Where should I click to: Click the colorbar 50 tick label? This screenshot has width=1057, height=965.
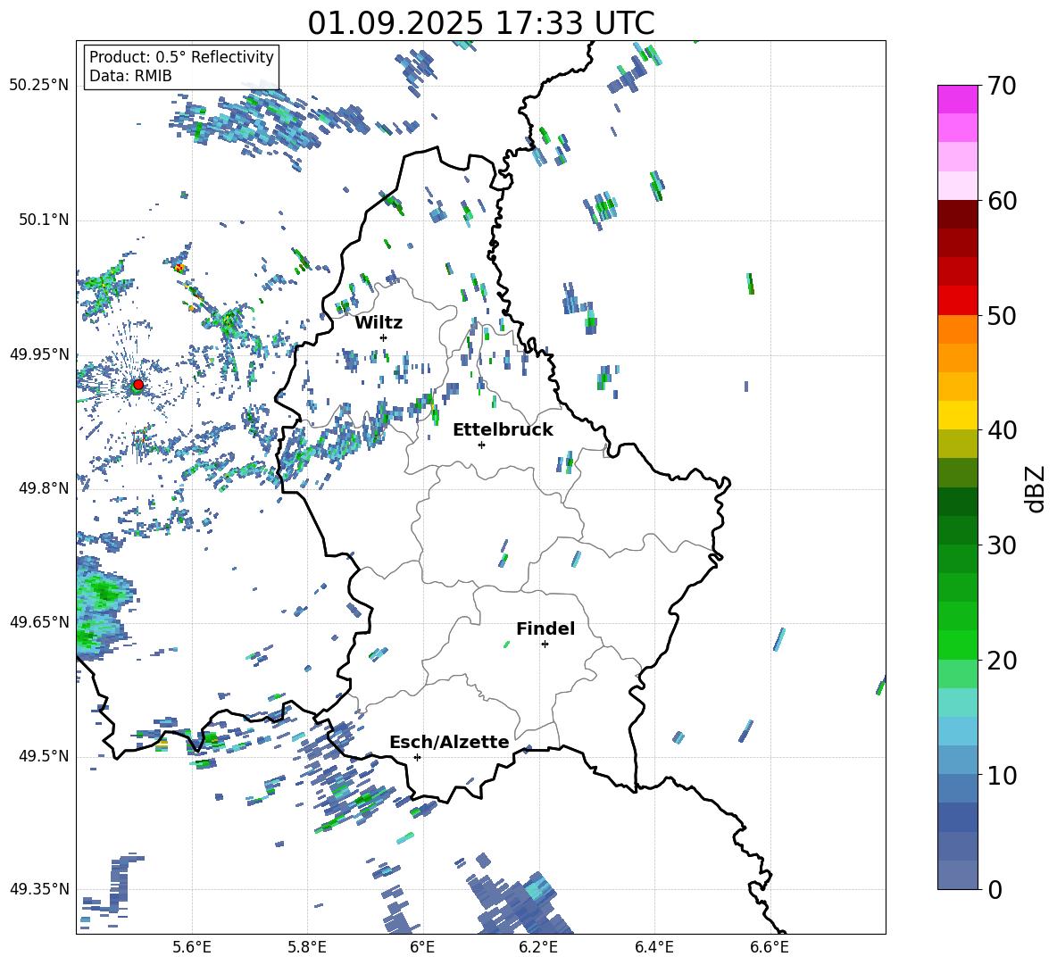1002,316
